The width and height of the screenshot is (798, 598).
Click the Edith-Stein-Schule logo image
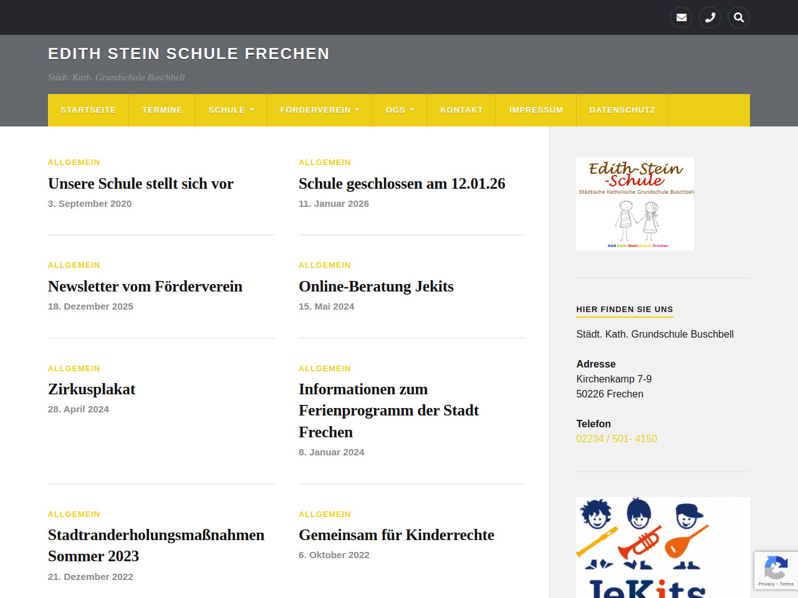click(635, 204)
